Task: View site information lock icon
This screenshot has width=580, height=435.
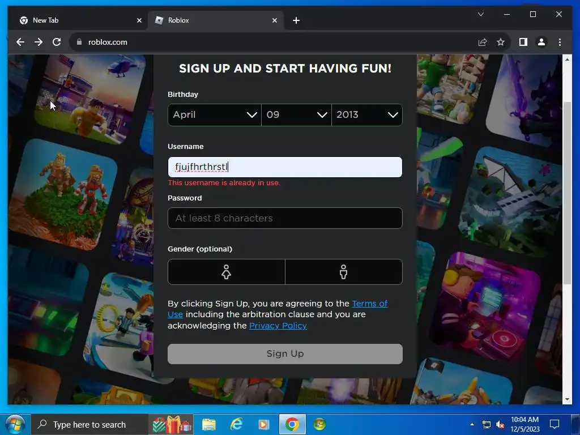Action: pos(79,42)
